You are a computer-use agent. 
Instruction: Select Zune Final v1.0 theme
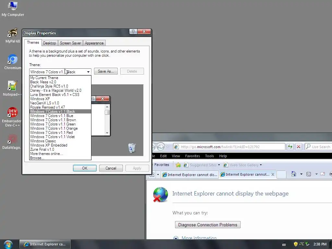60,149
